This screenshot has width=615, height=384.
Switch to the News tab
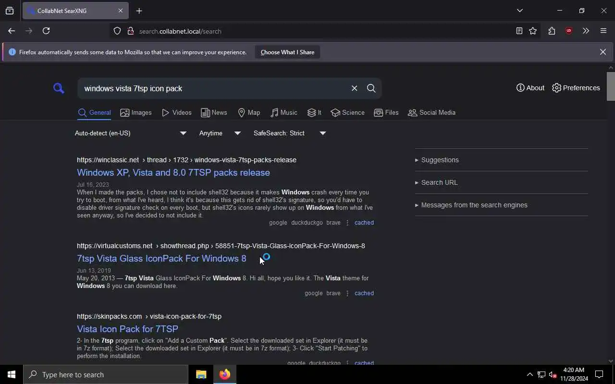(x=214, y=112)
